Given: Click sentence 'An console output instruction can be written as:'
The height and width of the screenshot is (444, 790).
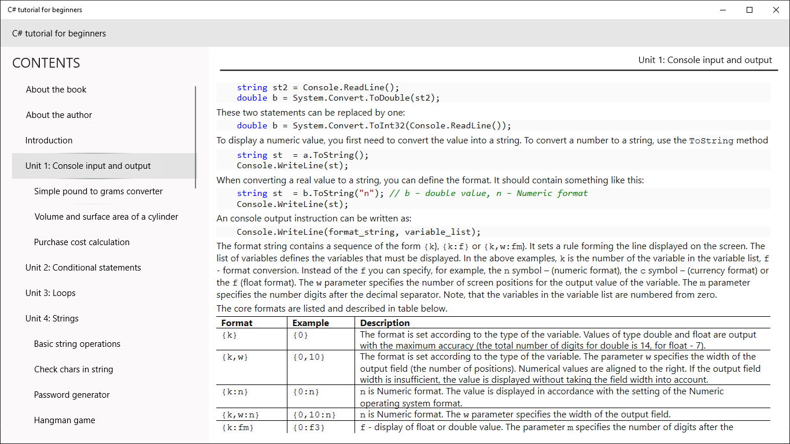Looking at the screenshot, I should [314, 219].
